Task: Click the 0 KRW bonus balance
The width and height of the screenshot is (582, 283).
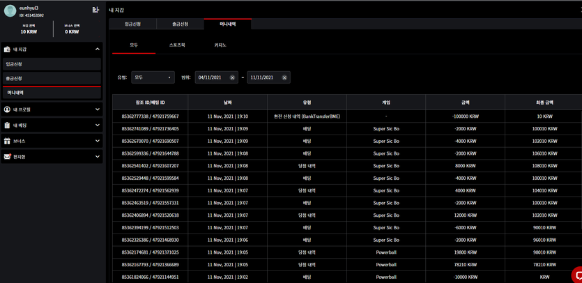Action: click(x=72, y=32)
